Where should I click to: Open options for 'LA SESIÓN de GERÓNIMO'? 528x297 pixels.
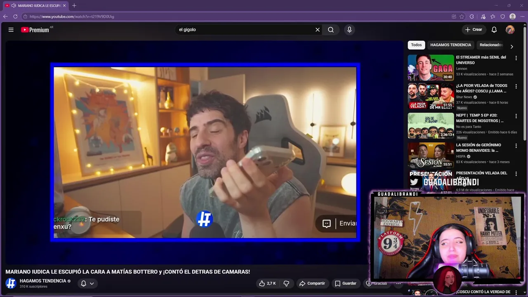pyautogui.click(x=516, y=146)
